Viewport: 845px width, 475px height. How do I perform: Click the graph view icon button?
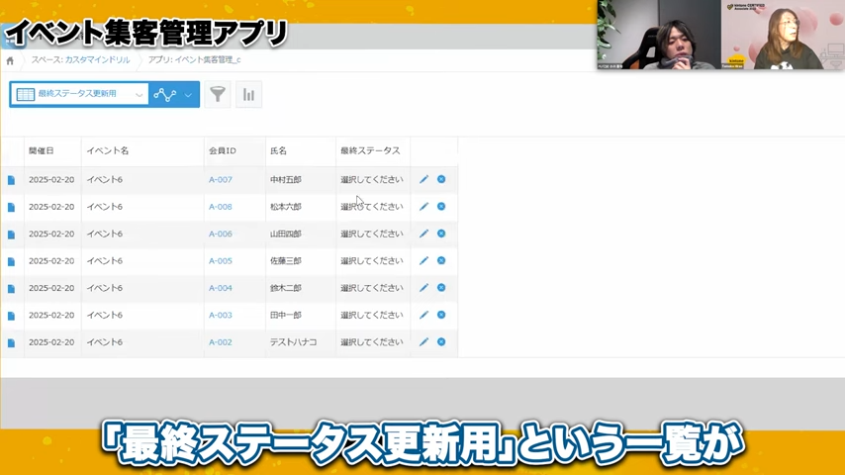point(165,95)
